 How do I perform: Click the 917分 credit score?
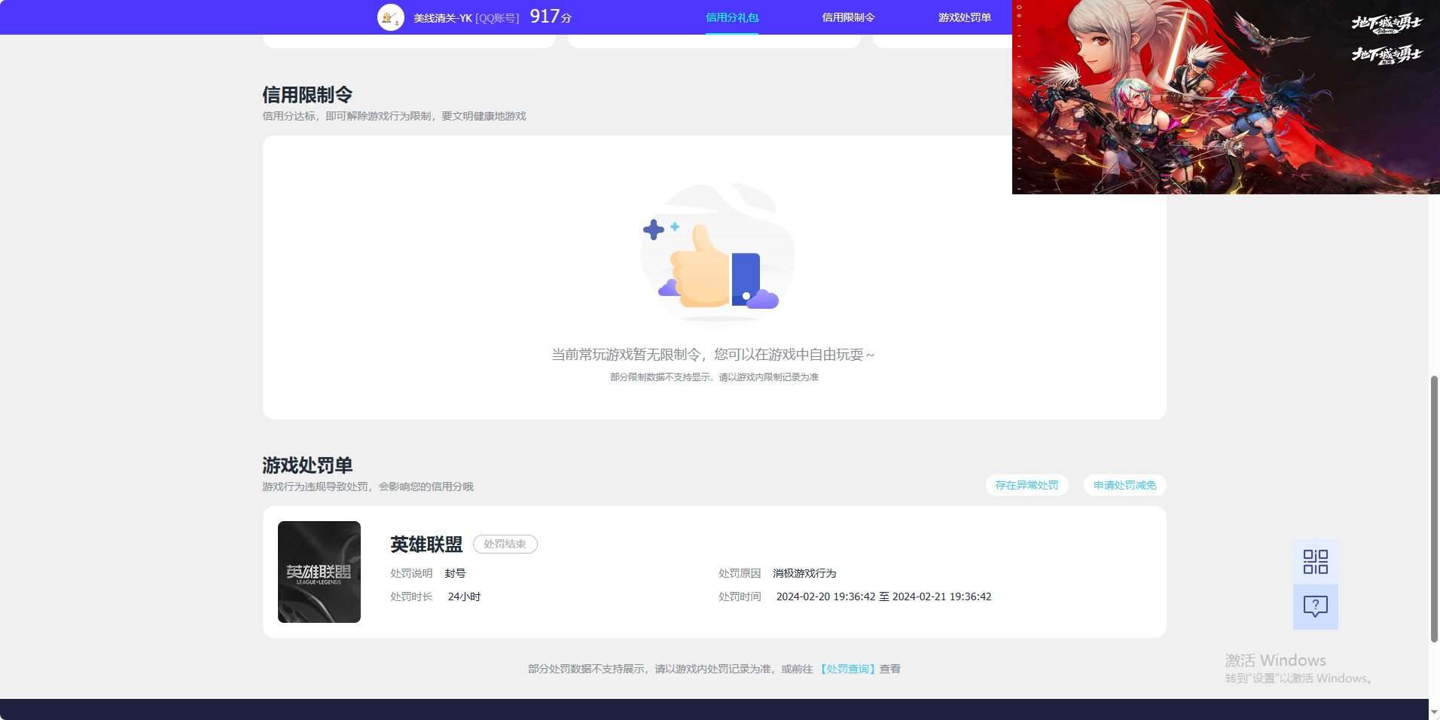[551, 17]
